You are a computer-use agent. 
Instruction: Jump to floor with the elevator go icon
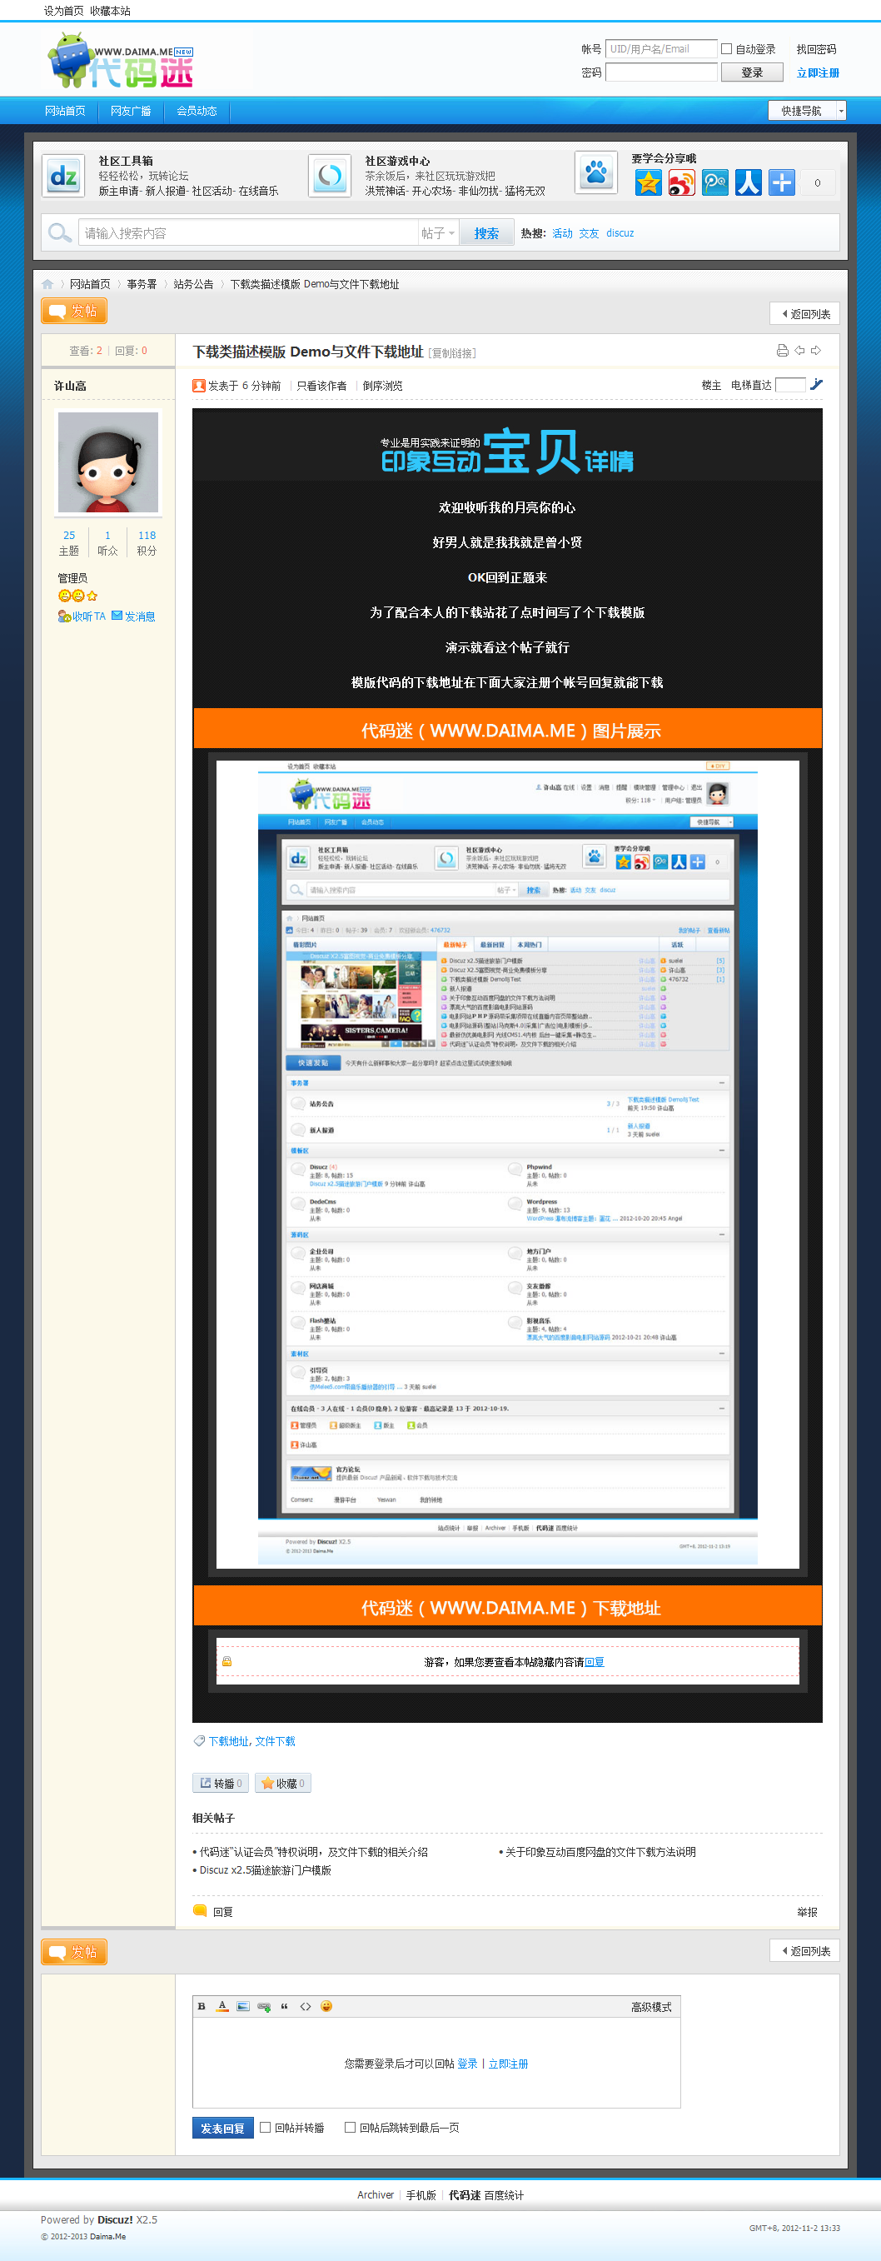pos(816,383)
